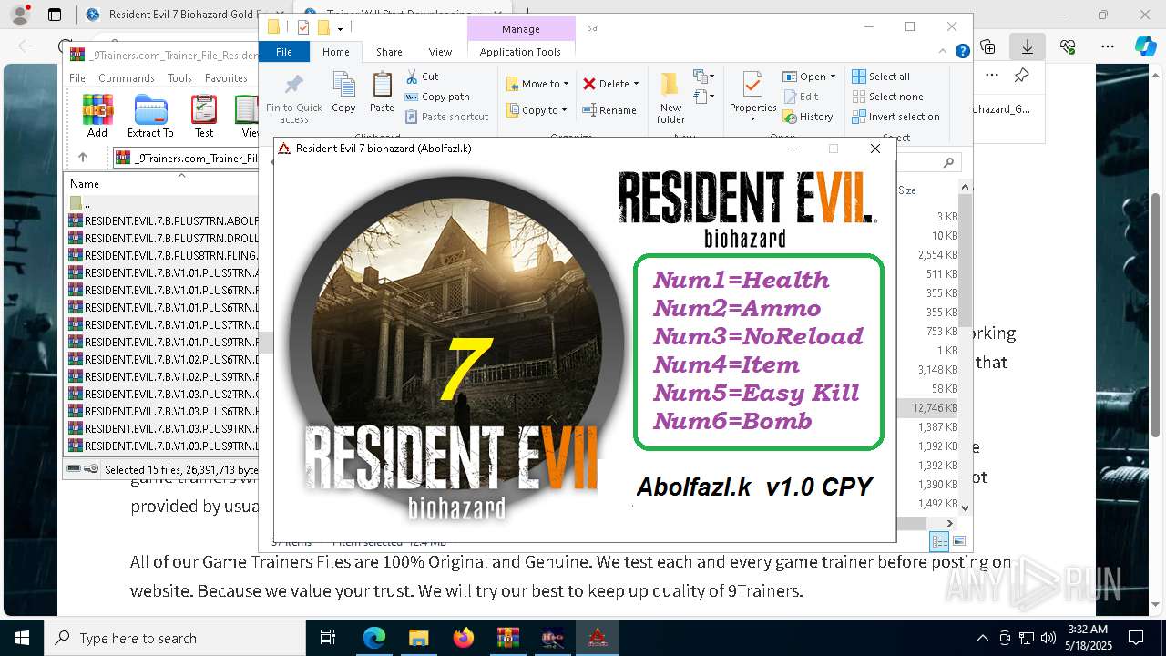Click Copy path in Explorer ribbon

click(437, 97)
